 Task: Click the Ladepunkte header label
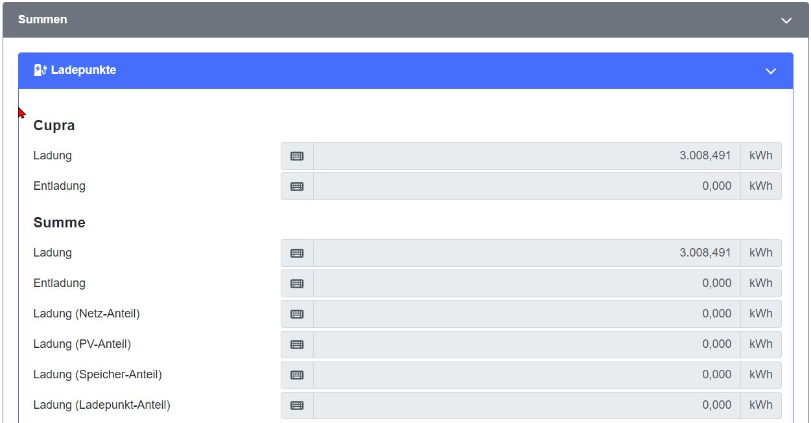tap(84, 70)
